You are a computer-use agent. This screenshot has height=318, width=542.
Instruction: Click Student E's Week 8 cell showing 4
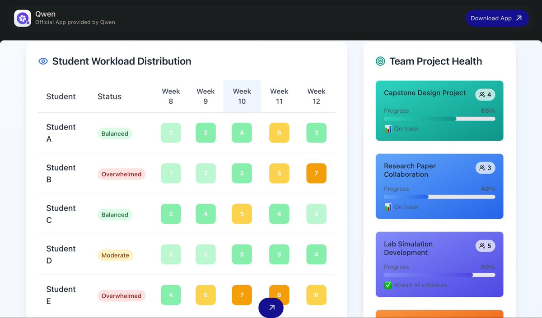(171, 295)
